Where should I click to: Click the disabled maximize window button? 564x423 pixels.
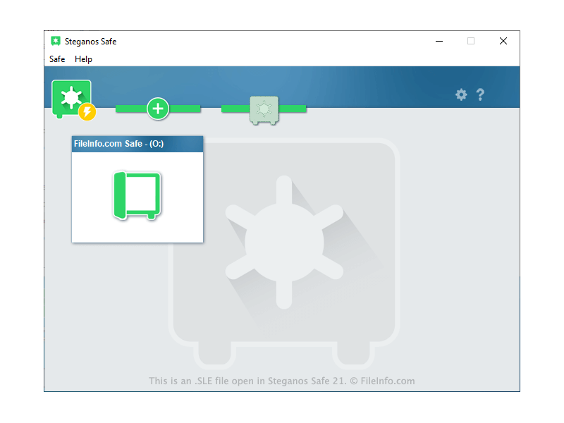coord(471,41)
